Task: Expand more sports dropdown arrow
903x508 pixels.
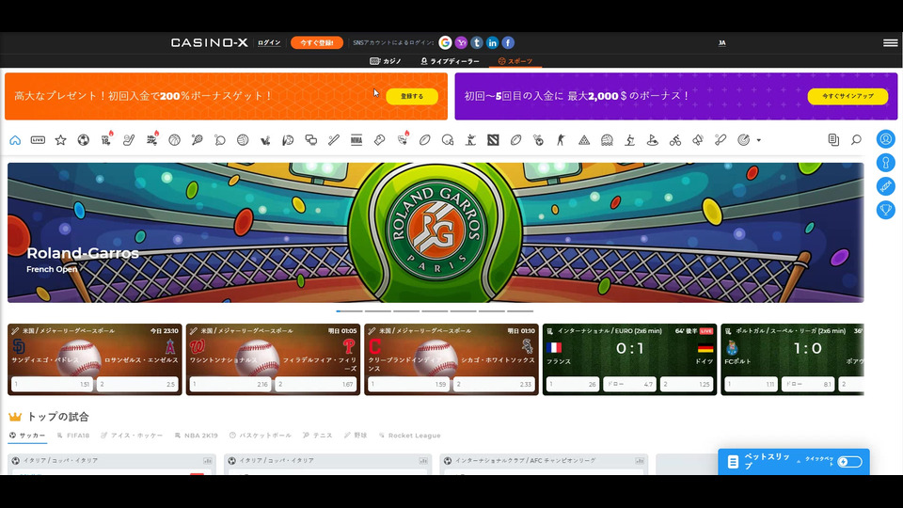Action: coord(758,140)
